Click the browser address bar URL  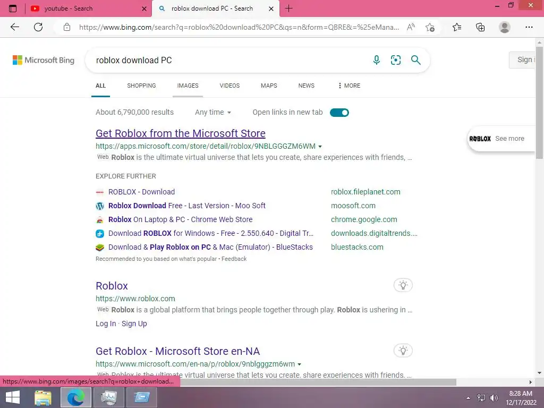[x=239, y=27]
